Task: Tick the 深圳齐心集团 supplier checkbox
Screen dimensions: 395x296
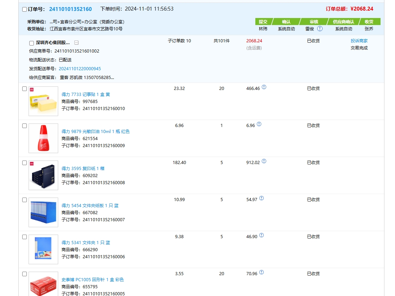Action: tap(31, 43)
